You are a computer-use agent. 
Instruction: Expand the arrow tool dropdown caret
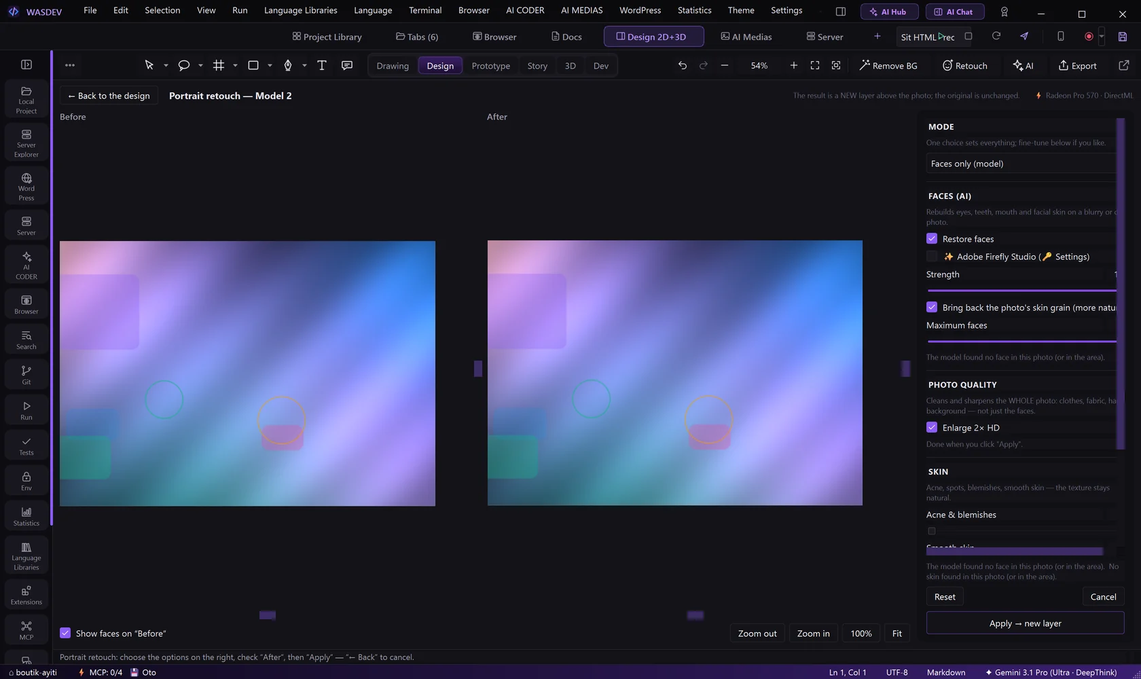point(166,66)
